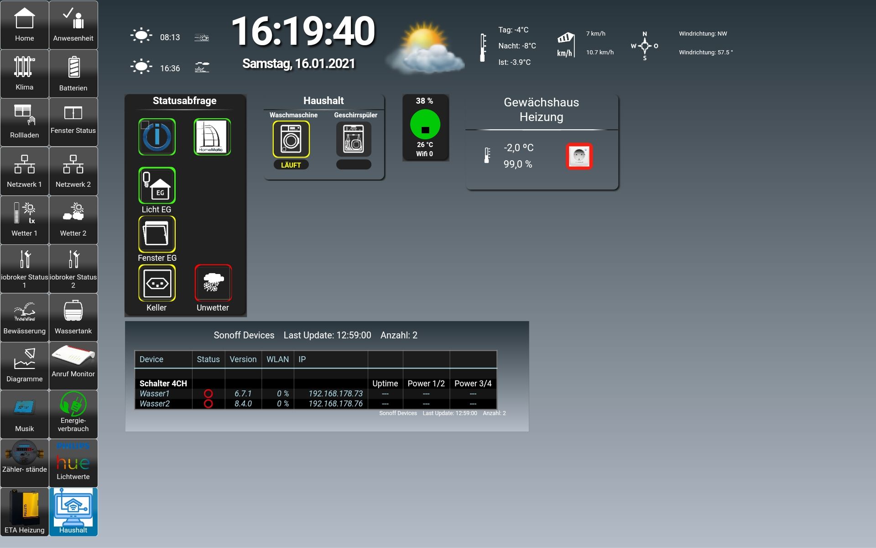Open Fenster EG window status
The image size is (876, 548).
[157, 234]
